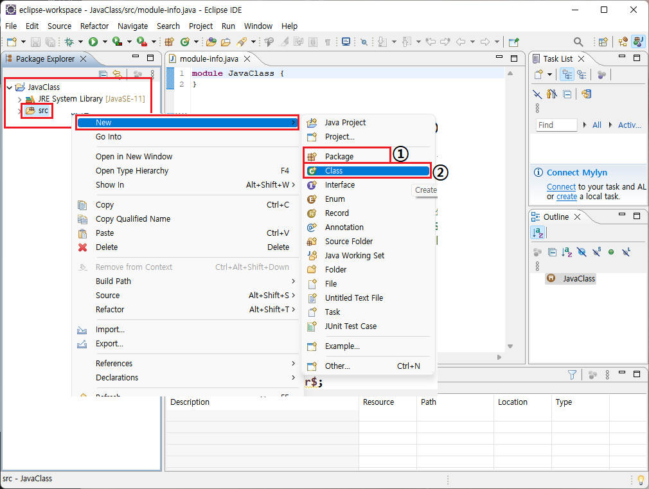Click the create local task link

567,197
